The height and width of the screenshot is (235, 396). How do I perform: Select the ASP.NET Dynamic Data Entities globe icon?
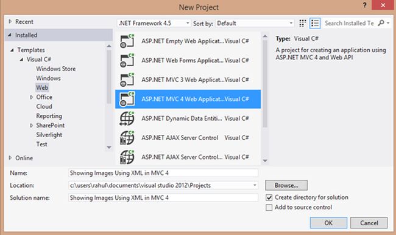(127, 118)
